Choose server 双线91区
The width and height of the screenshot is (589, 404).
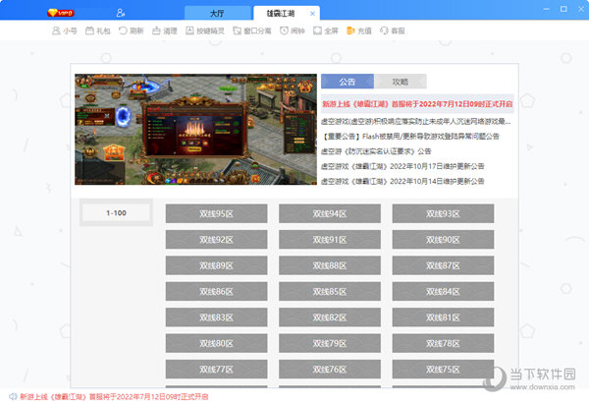(330, 240)
